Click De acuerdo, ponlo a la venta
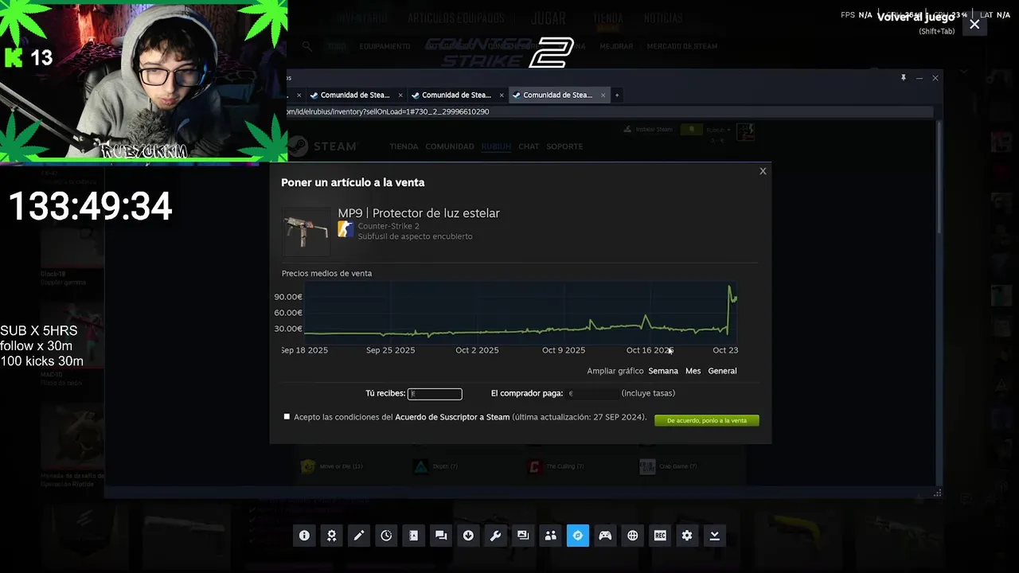The height and width of the screenshot is (573, 1019). click(707, 420)
